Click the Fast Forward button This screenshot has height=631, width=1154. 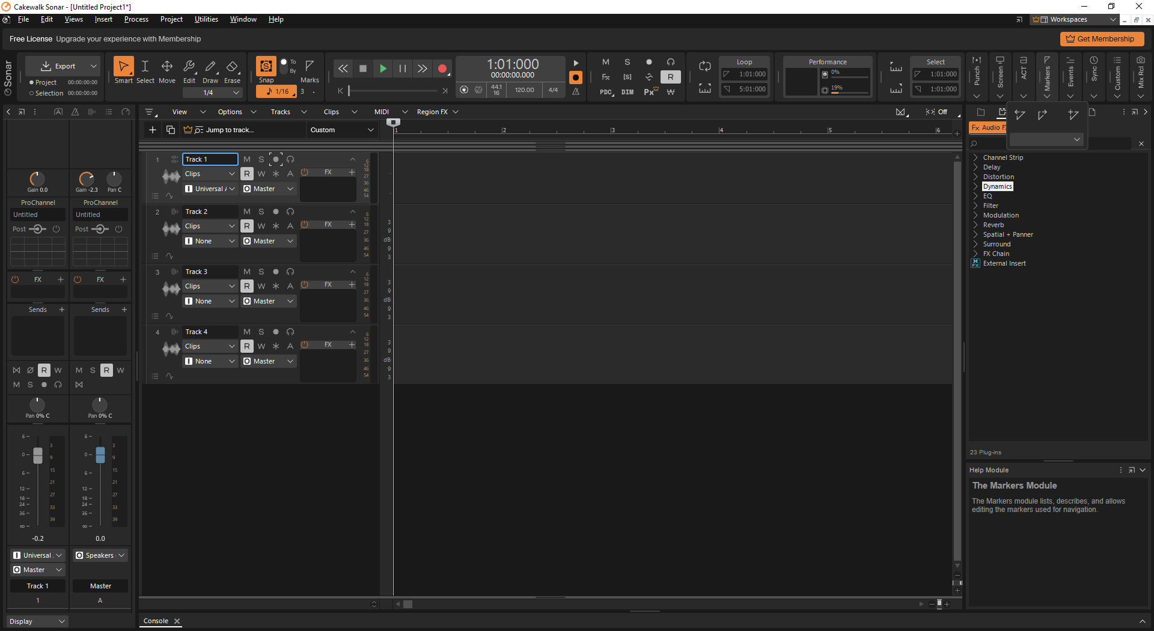tap(423, 69)
